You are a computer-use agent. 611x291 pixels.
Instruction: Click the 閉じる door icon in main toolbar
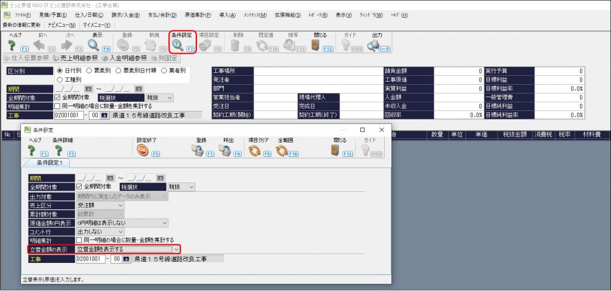pyautogui.click(x=316, y=45)
